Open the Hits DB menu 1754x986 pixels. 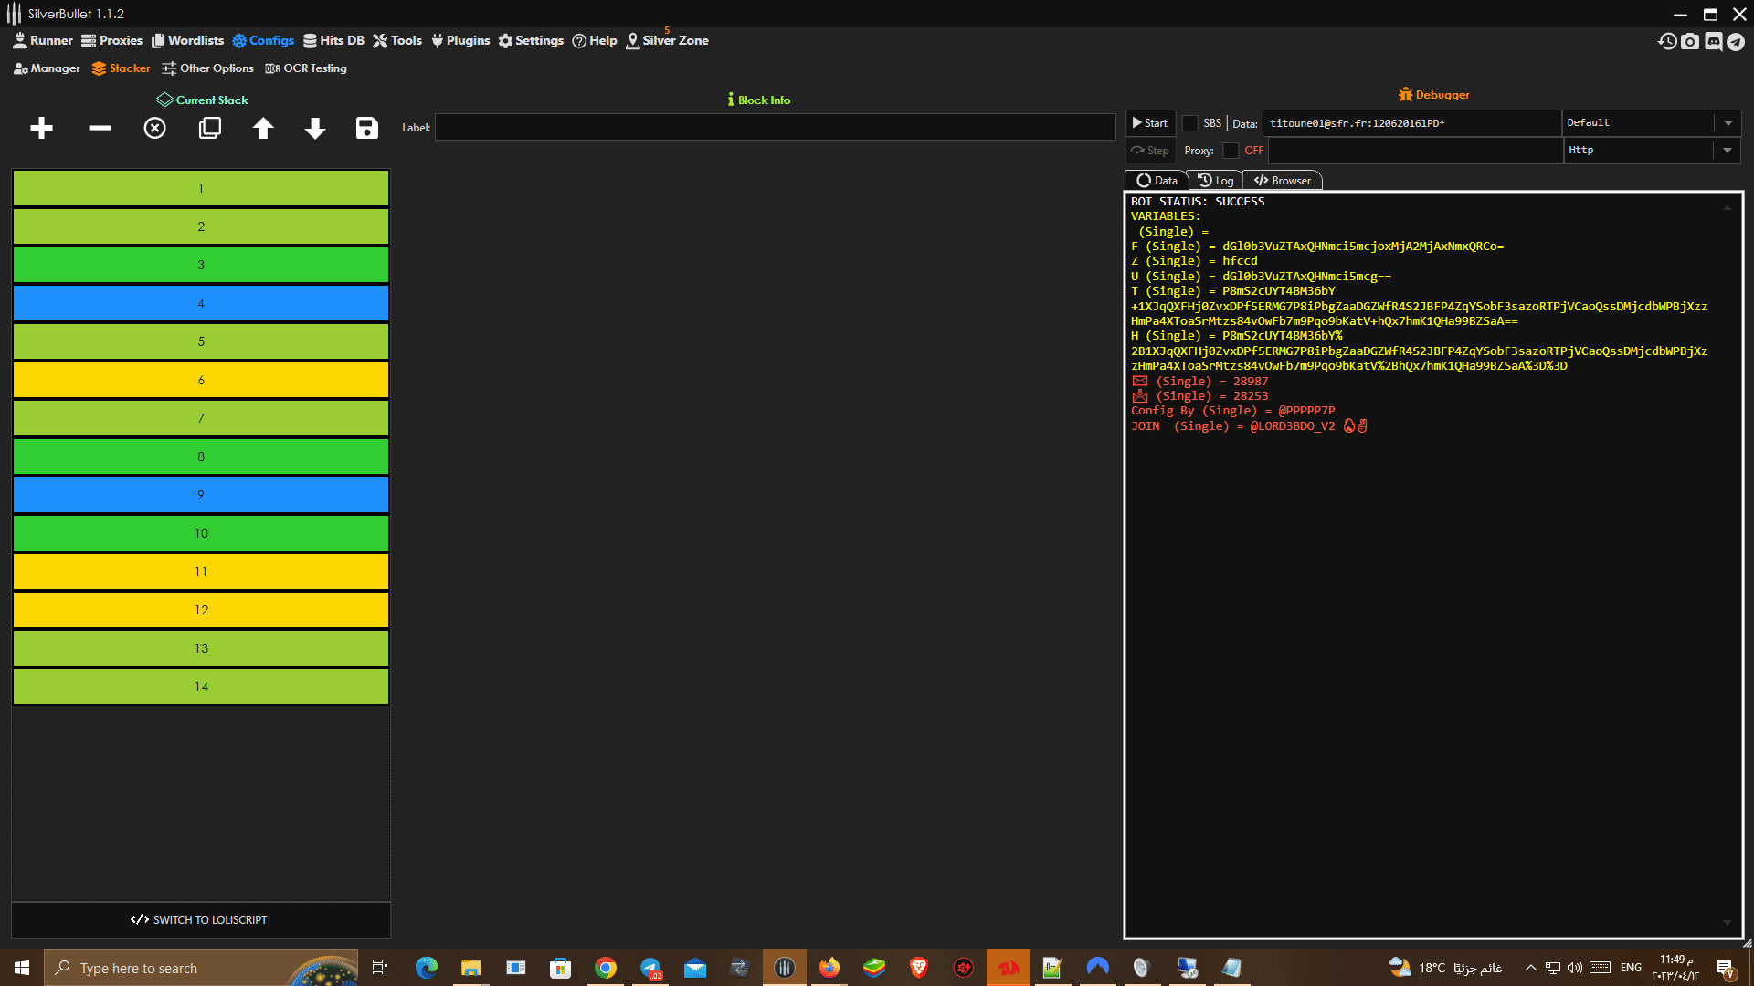[x=333, y=40]
